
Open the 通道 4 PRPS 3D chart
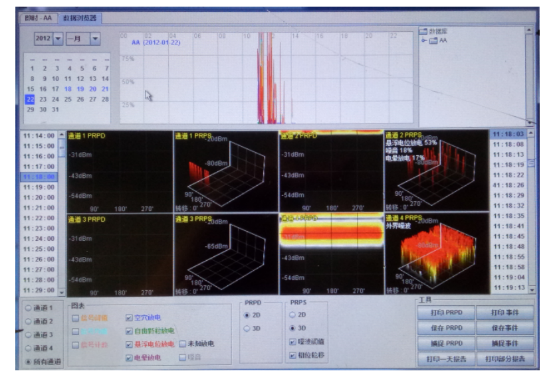(x=436, y=254)
